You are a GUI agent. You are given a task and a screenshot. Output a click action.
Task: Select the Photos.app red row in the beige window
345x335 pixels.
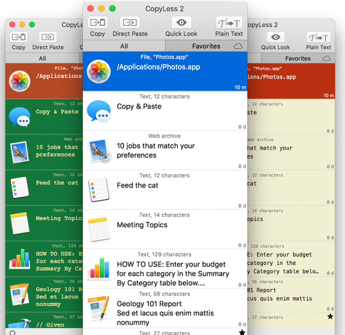pyautogui.click(x=291, y=81)
